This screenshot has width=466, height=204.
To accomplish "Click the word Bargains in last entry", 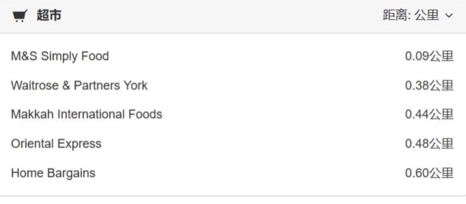I will (71, 173).
